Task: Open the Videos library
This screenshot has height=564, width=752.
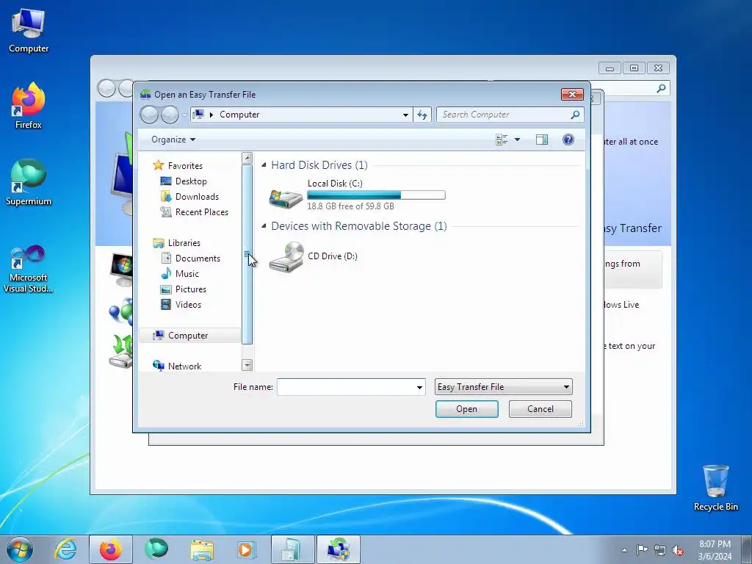Action: (188, 305)
